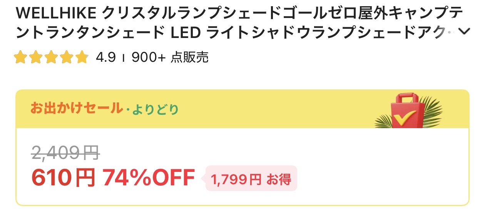Click the first yellow rating star
This screenshot has width=485, height=221.
[x=20, y=58]
